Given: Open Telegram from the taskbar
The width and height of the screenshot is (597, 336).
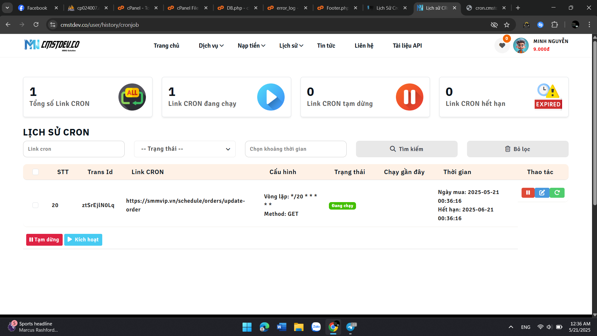Looking at the screenshot, I should click(351, 327).
